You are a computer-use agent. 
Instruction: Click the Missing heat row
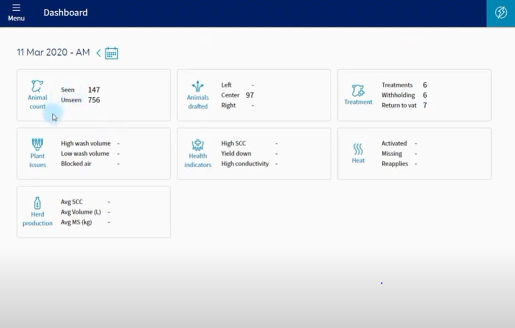click(x=399, y=154)
